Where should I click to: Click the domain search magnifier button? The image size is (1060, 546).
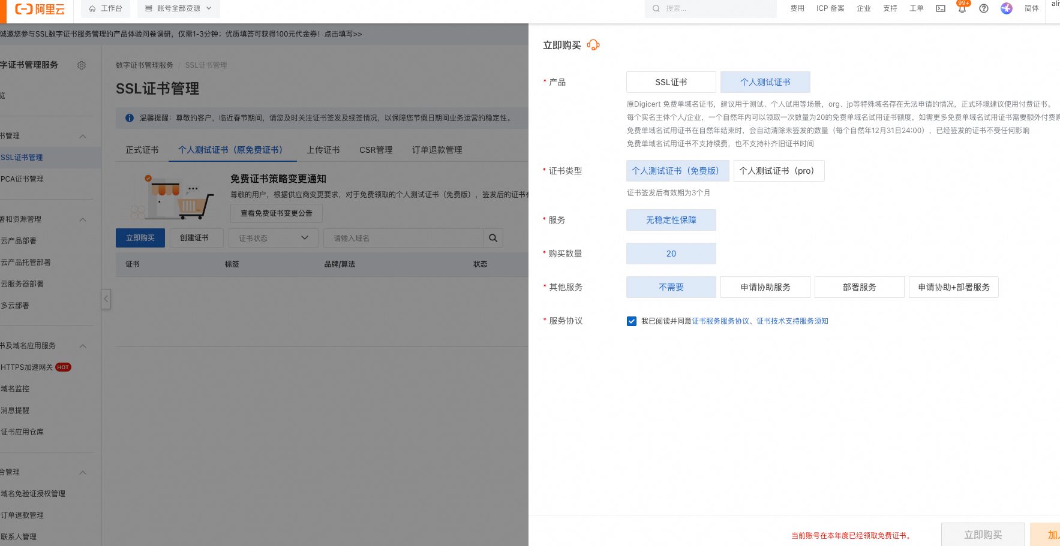493,238
